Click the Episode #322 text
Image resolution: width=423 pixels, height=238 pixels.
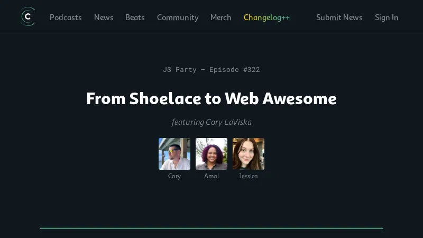click(x=234, y=69)
